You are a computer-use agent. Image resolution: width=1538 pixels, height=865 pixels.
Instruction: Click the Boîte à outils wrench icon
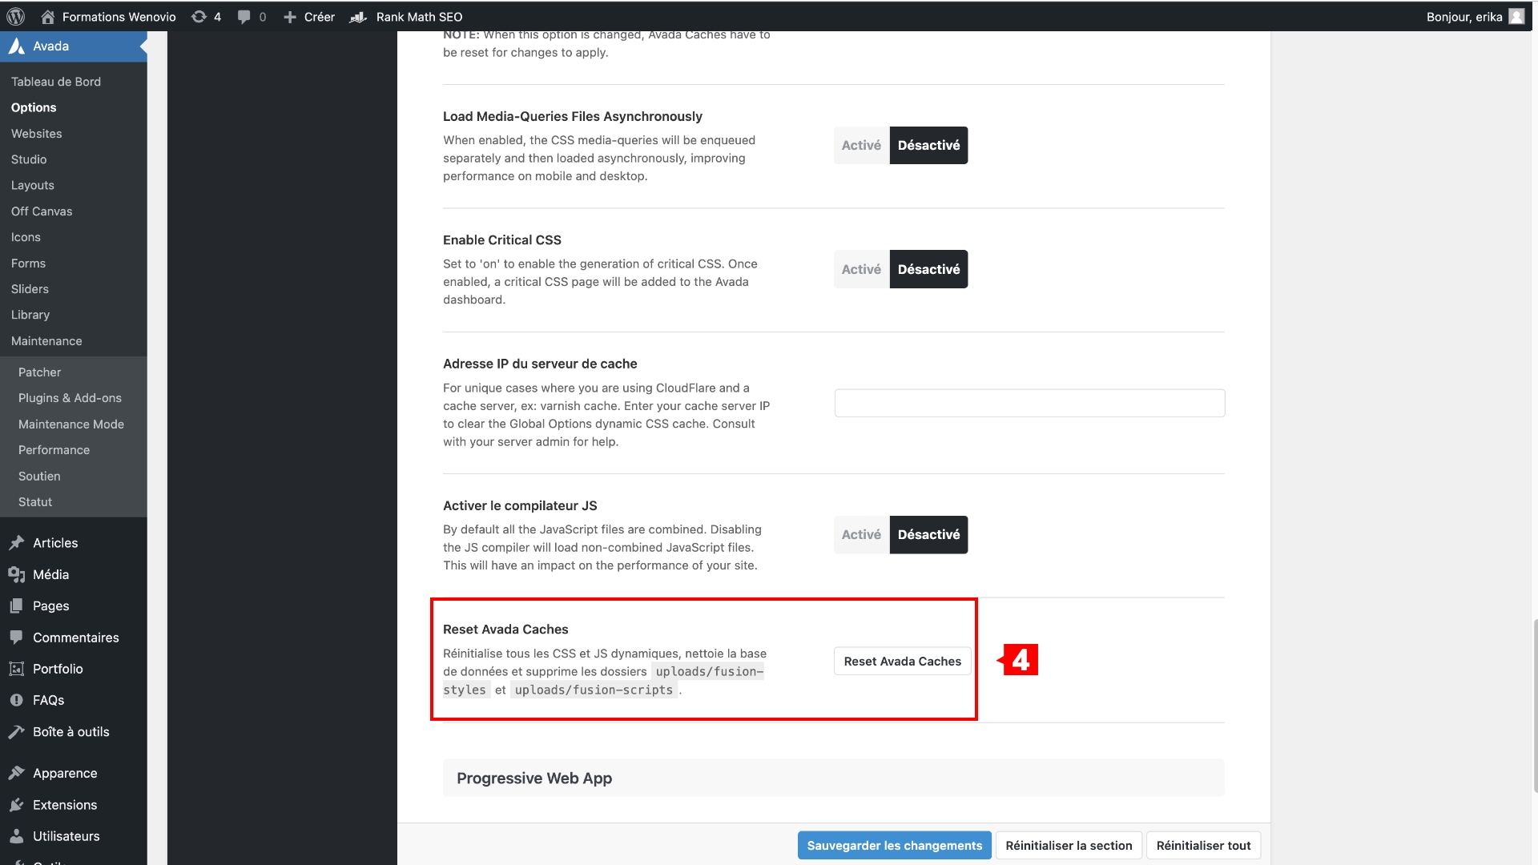click(17, 732)
